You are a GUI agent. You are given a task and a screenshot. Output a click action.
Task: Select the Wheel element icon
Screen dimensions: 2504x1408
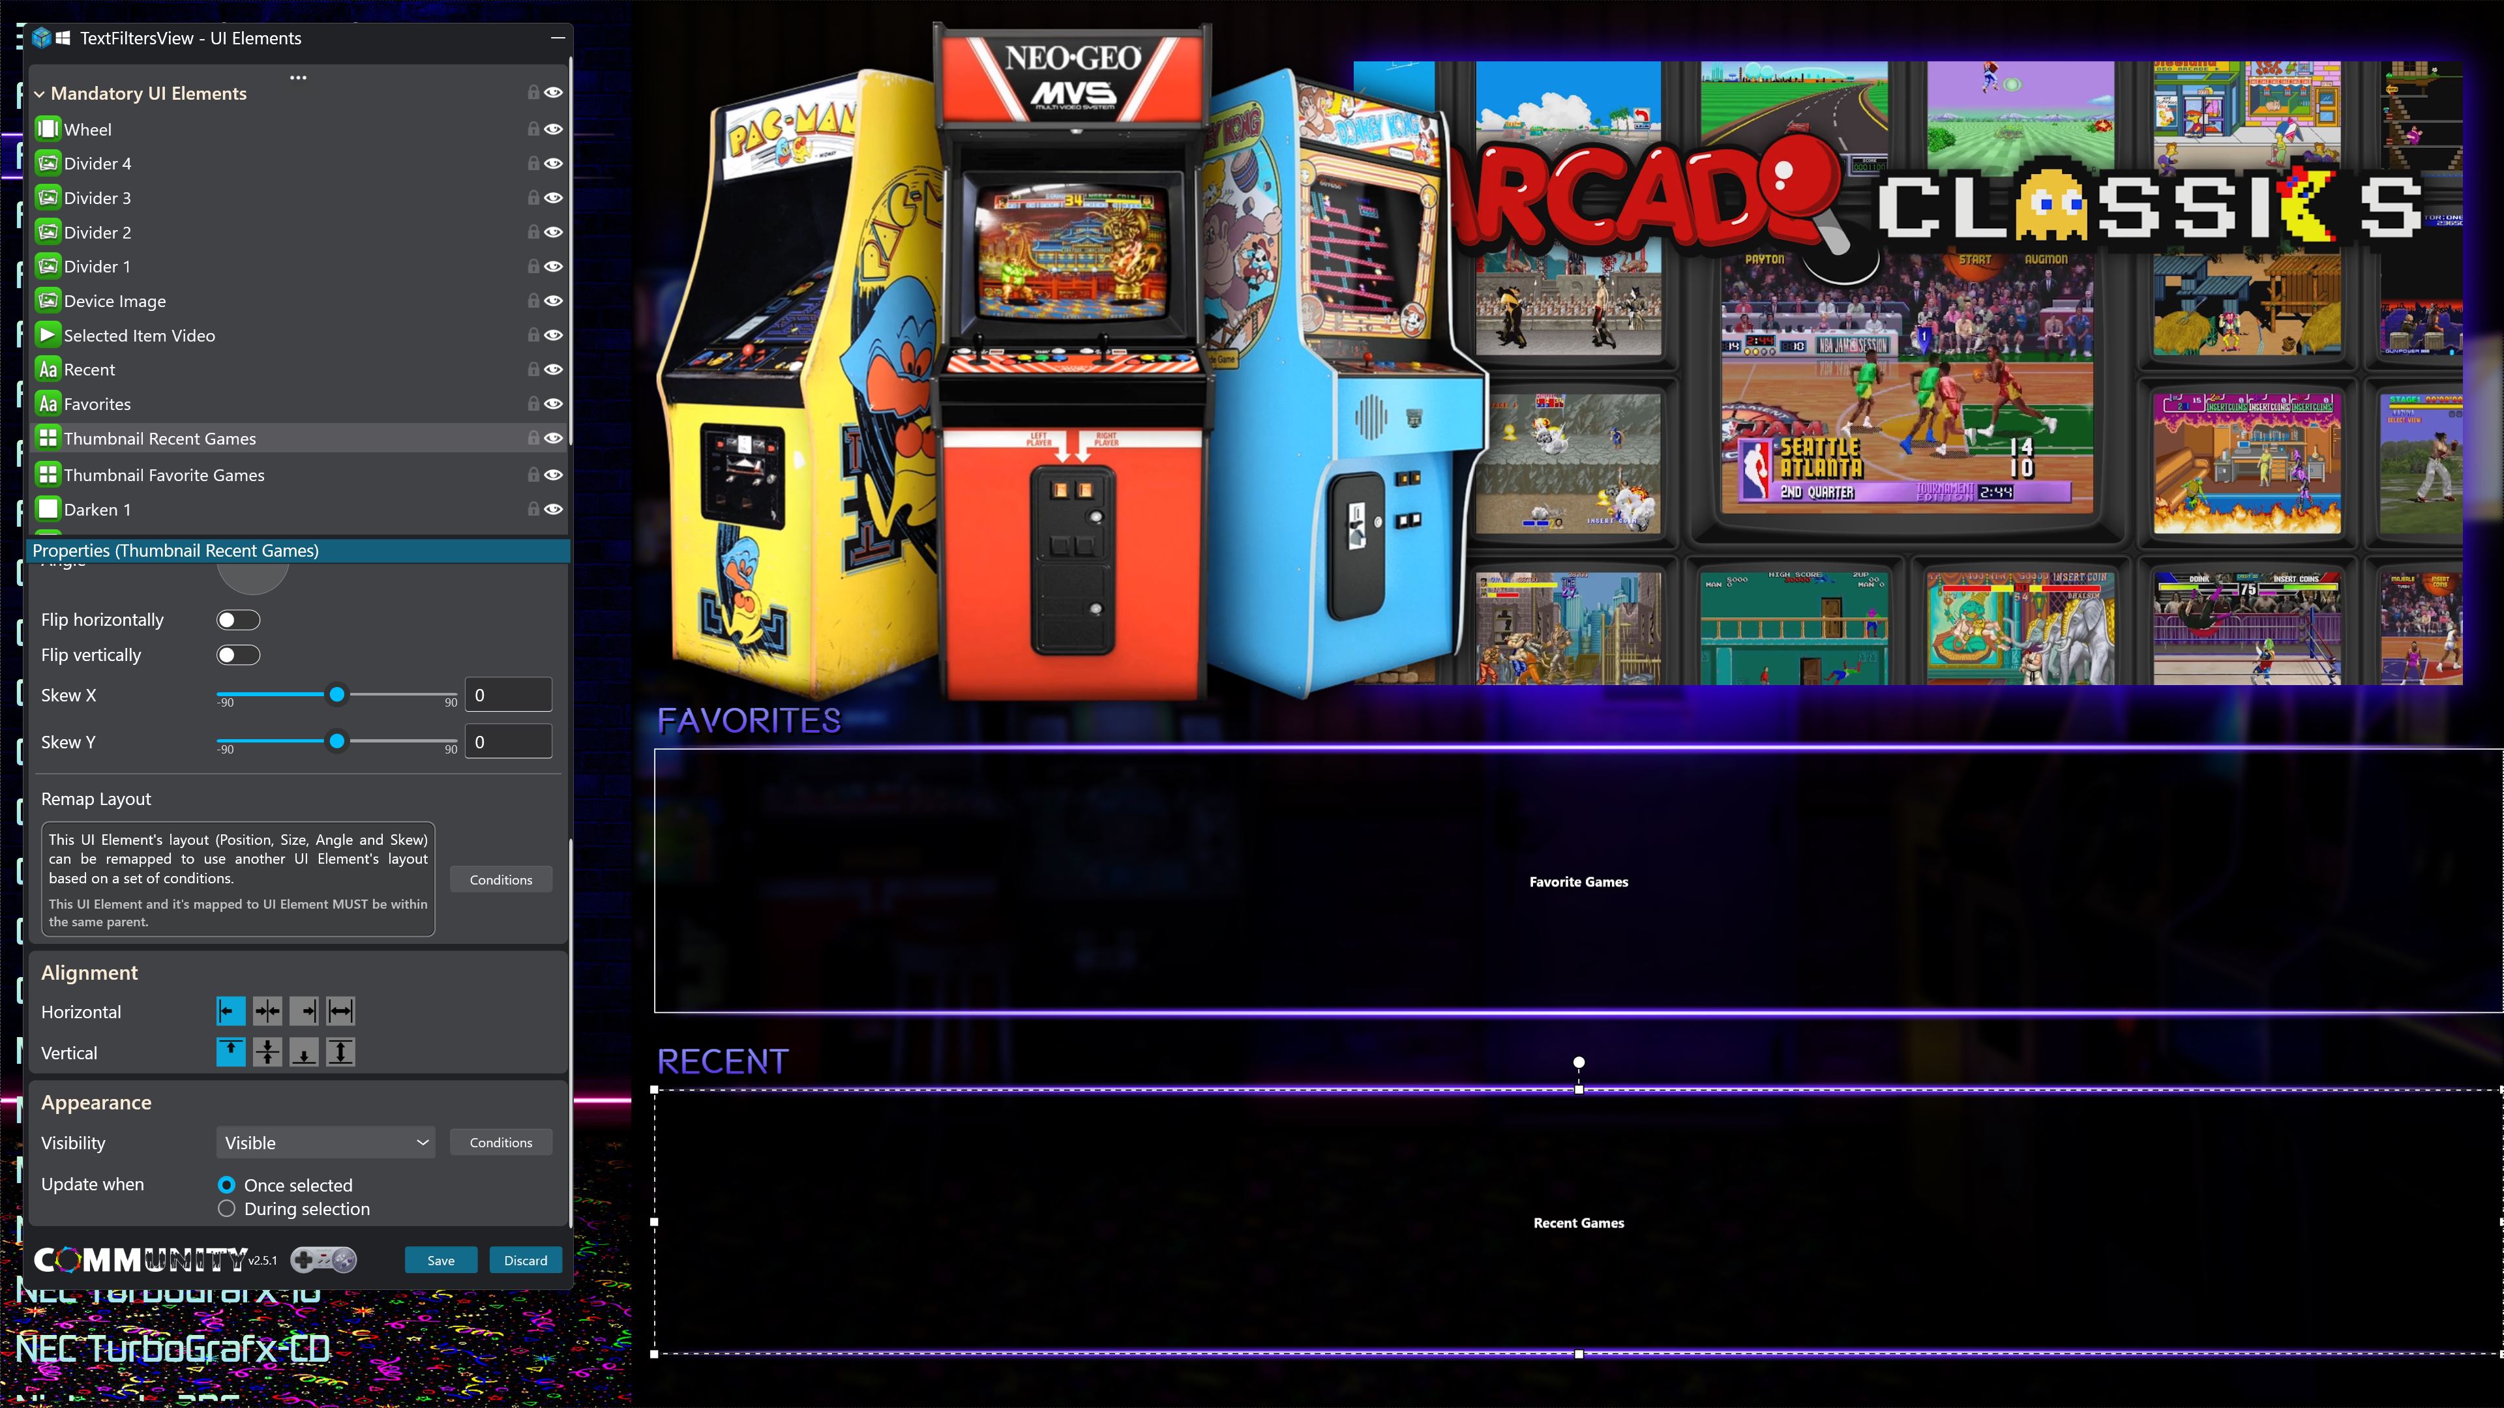(x=48, y=129)
